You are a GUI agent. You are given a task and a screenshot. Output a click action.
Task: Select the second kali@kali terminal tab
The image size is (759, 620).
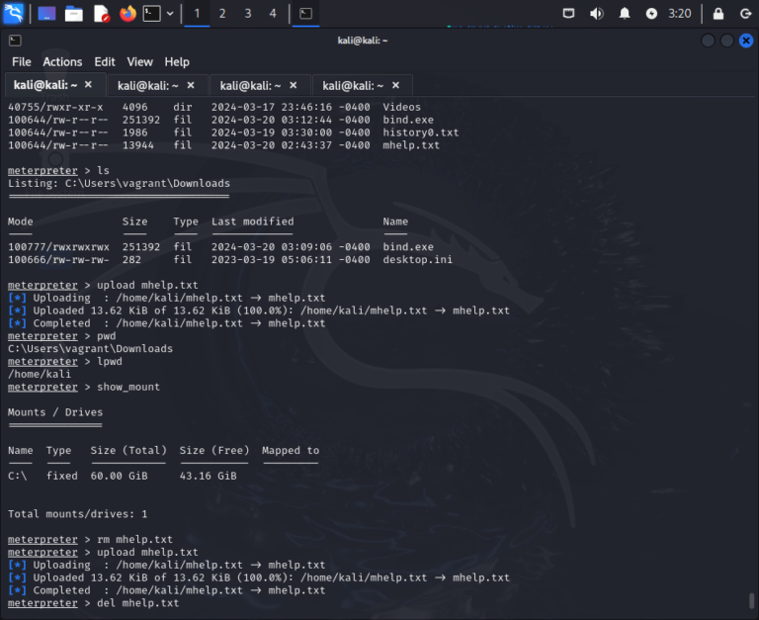[144, 85]
